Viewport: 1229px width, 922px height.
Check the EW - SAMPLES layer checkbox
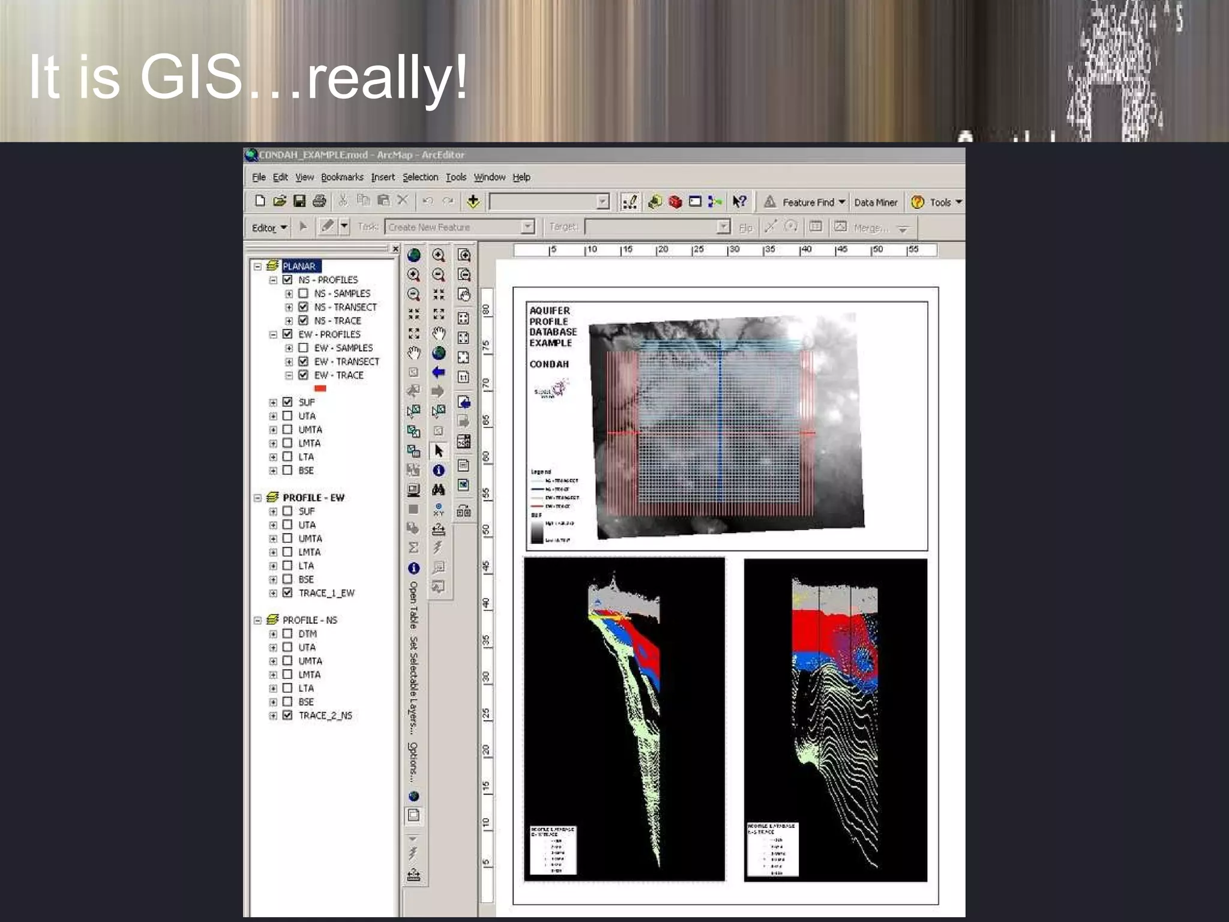[x=303, y=348]
